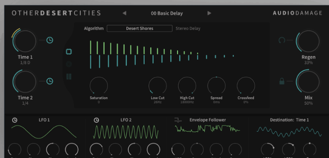329x158 pixels.
Task: Toggle the LFO 1 tempo sync clock
Action: 14,120
